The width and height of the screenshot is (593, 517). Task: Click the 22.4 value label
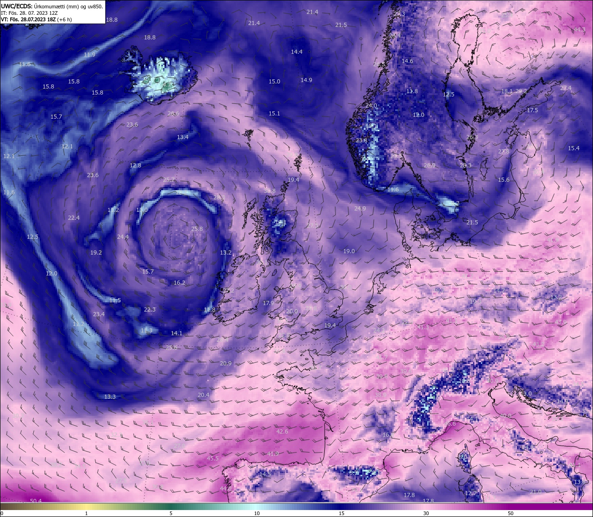coord(74,217)
